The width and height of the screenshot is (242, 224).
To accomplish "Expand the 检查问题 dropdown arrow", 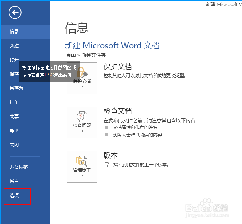I will click(82, 131).
